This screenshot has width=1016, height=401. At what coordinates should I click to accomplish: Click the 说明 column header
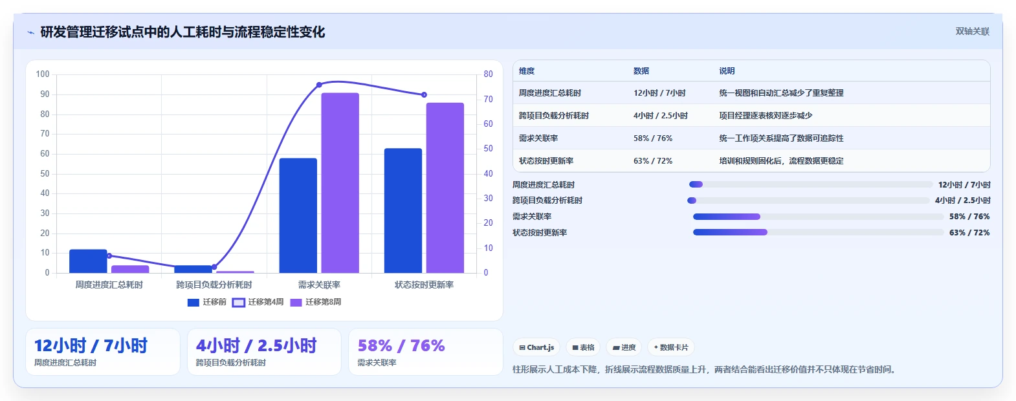tap(727, 71)
